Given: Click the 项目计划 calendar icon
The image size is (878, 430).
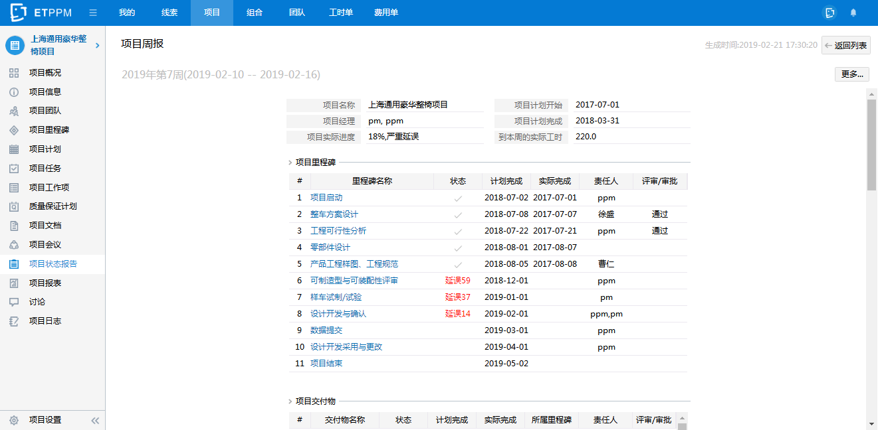Looking at the screenshot, I should [x=14, y=149].
